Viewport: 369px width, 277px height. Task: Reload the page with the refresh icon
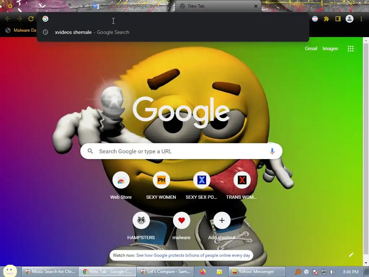(x=31, y=19)
